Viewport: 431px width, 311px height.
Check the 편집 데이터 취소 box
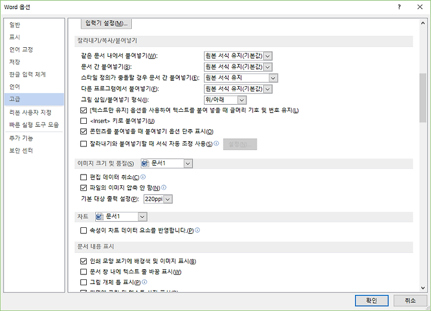[x=83, y=177]
